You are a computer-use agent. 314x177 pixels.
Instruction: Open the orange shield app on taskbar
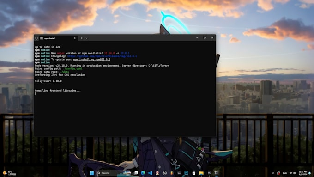point(172,173)
